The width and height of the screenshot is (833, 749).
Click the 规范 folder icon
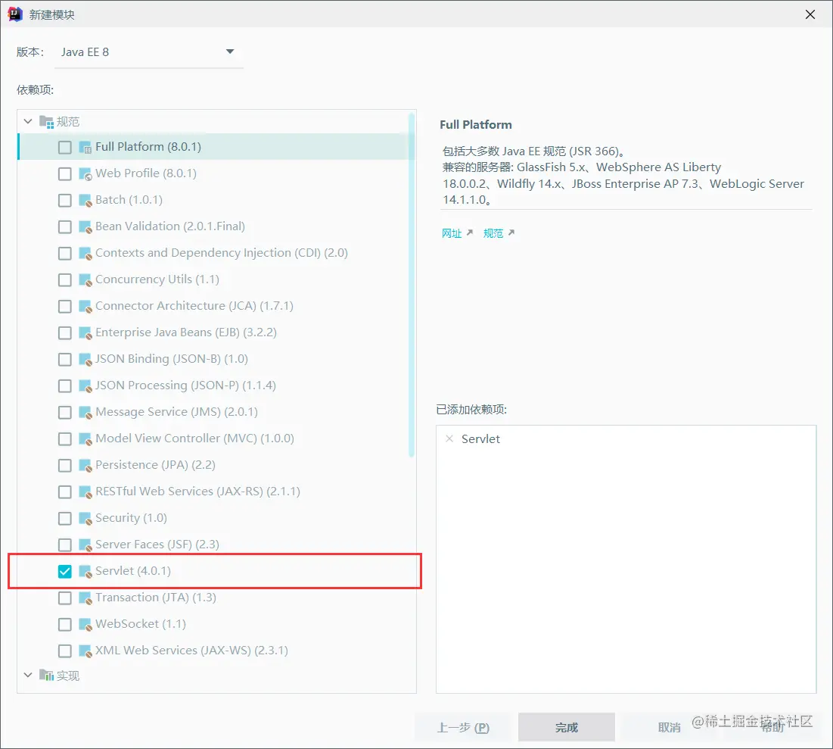[x=46, y=122]
